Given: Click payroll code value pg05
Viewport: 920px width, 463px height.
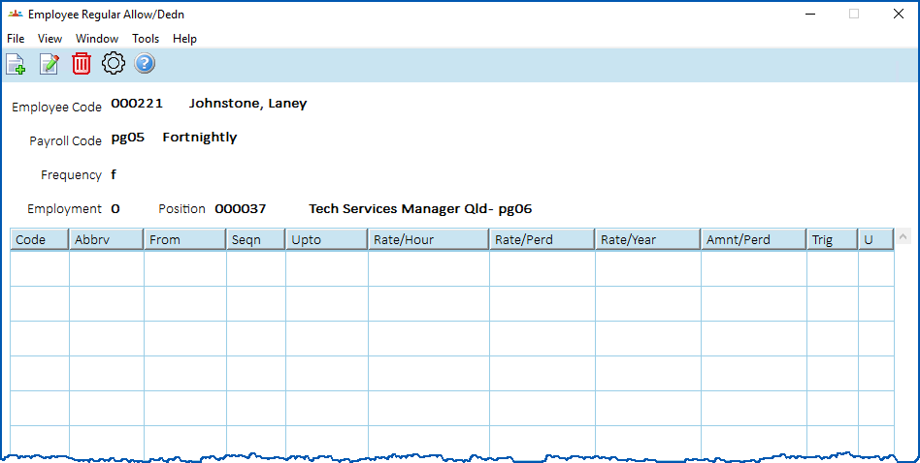Looking at the screenshot, I should coord(127,139).
